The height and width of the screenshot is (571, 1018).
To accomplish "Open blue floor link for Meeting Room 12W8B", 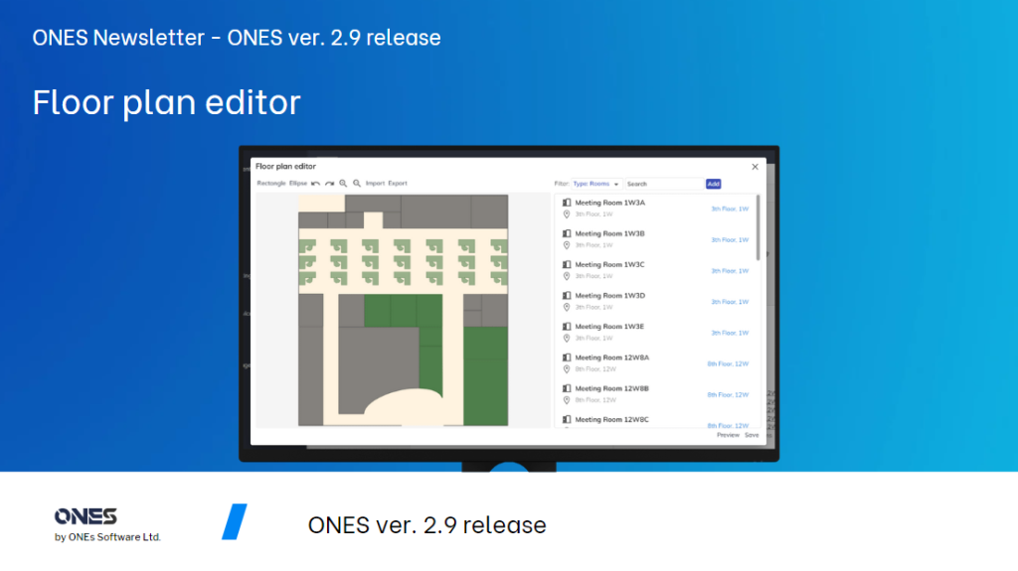I will click(x=728, y=395).
